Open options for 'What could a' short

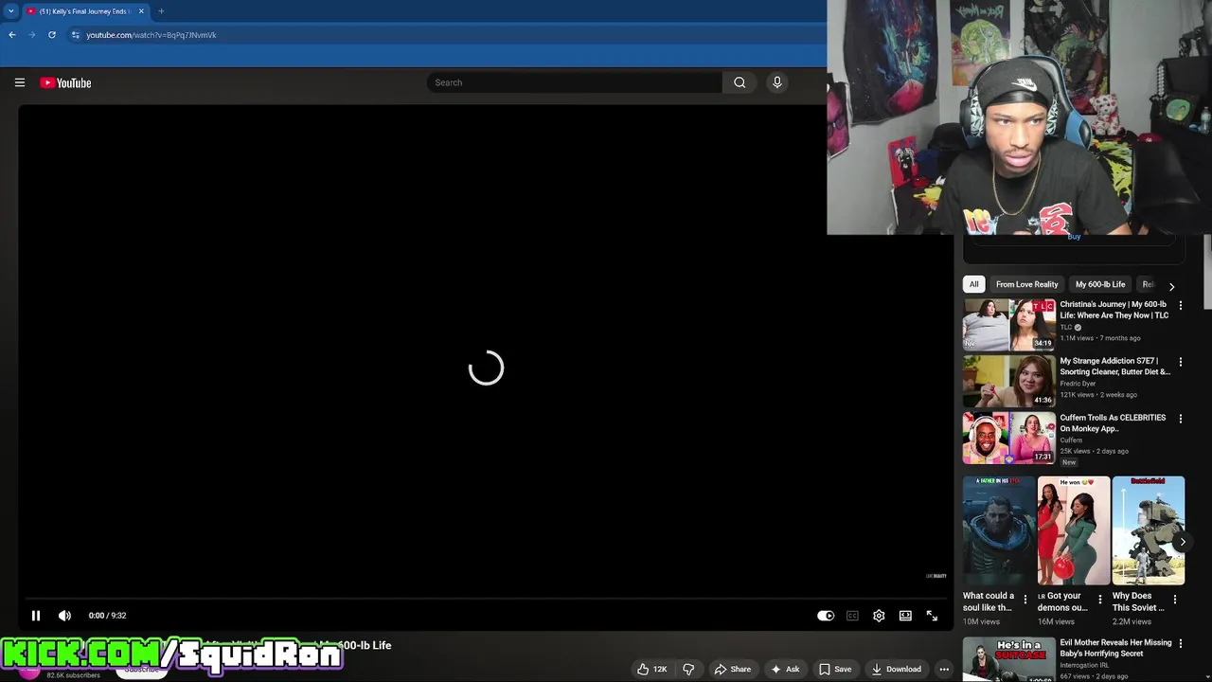[x=1025, y=600]
